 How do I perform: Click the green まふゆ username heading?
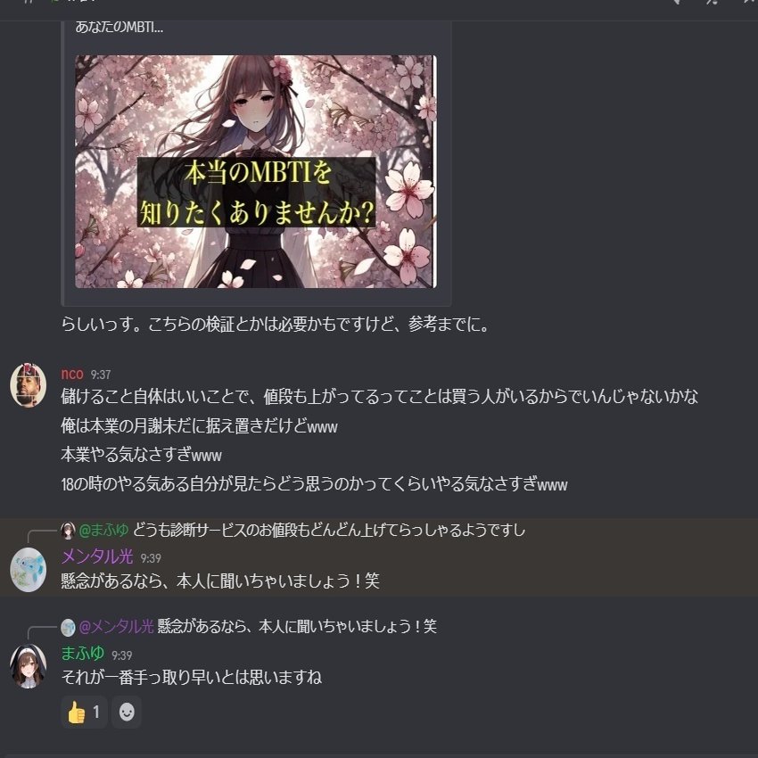pyautogui.click(x=83, y=654)
